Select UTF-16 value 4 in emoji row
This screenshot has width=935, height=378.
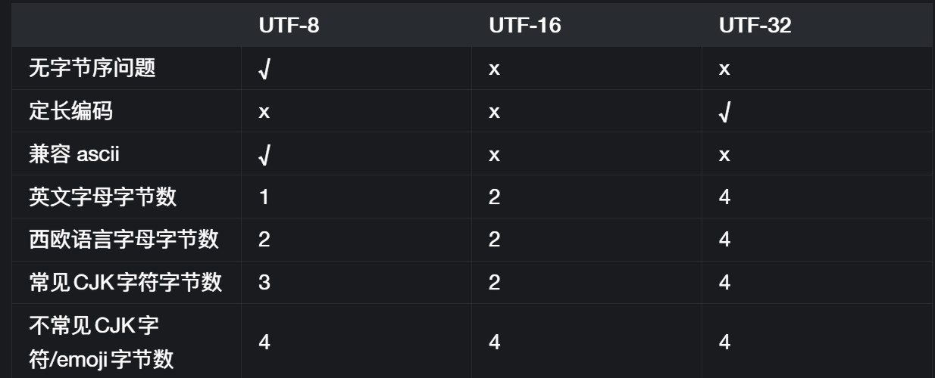coord(494,342)
